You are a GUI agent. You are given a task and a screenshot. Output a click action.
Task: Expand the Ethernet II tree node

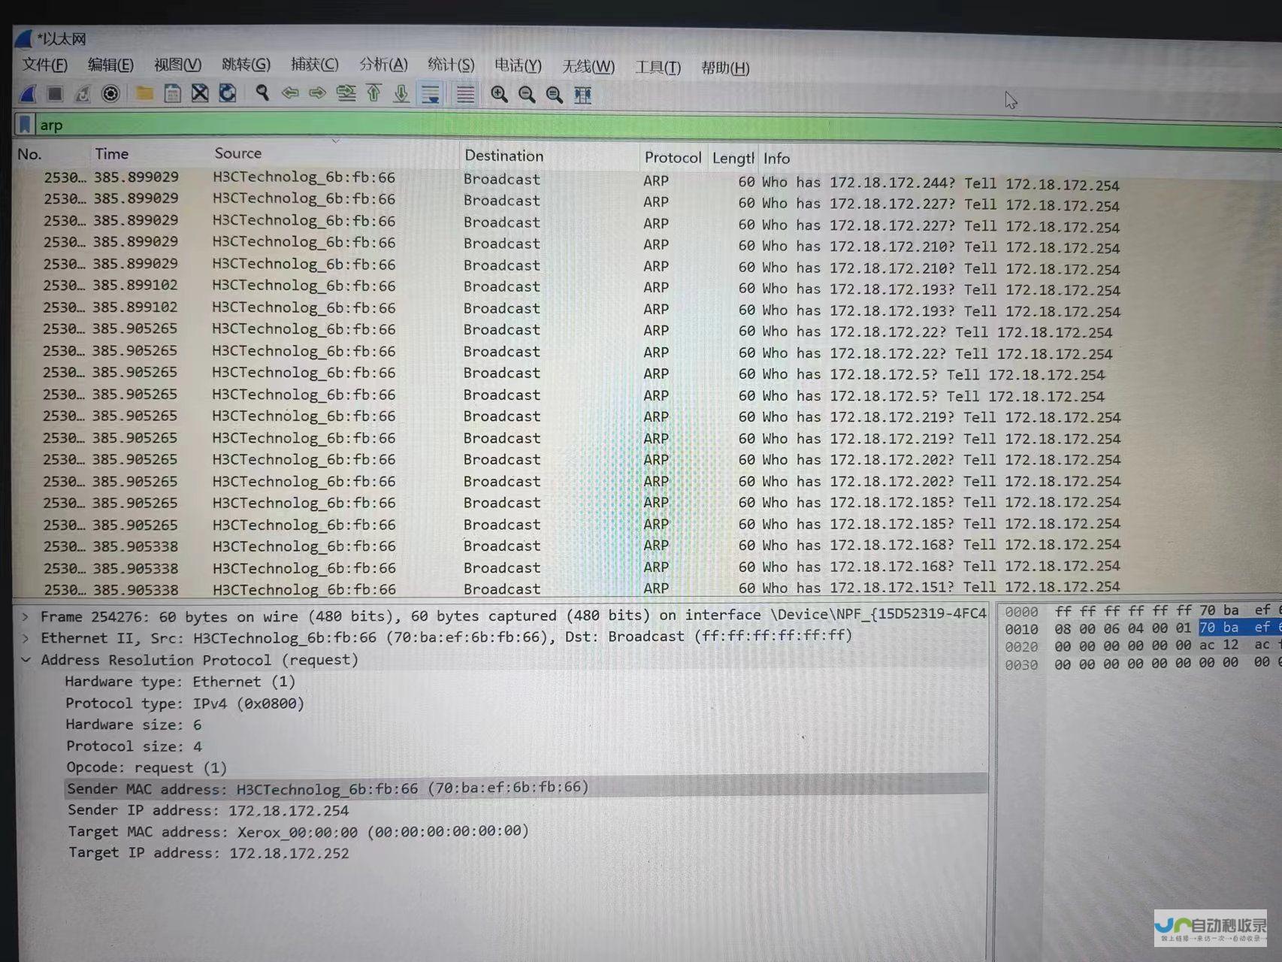click(x=25, y=639)
